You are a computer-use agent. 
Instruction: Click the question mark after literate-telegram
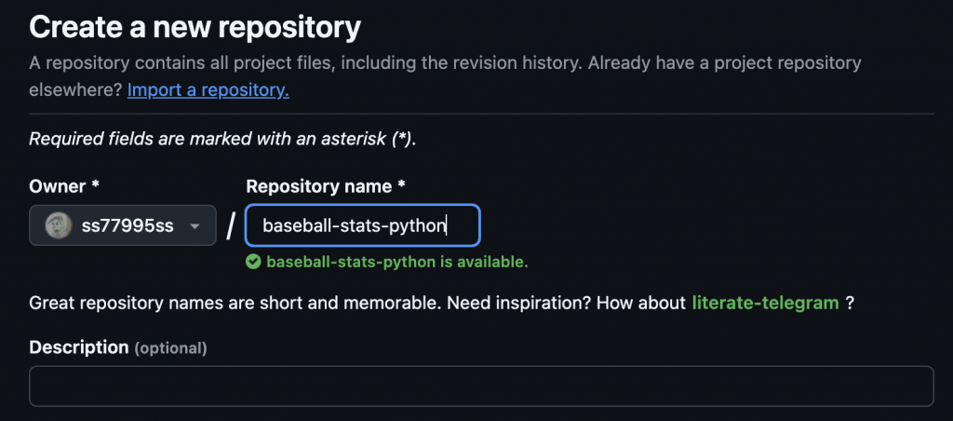click(851, 303)
